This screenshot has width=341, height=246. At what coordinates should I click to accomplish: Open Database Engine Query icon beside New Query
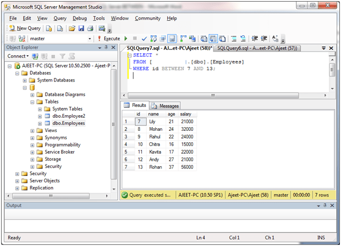(49, 28)
